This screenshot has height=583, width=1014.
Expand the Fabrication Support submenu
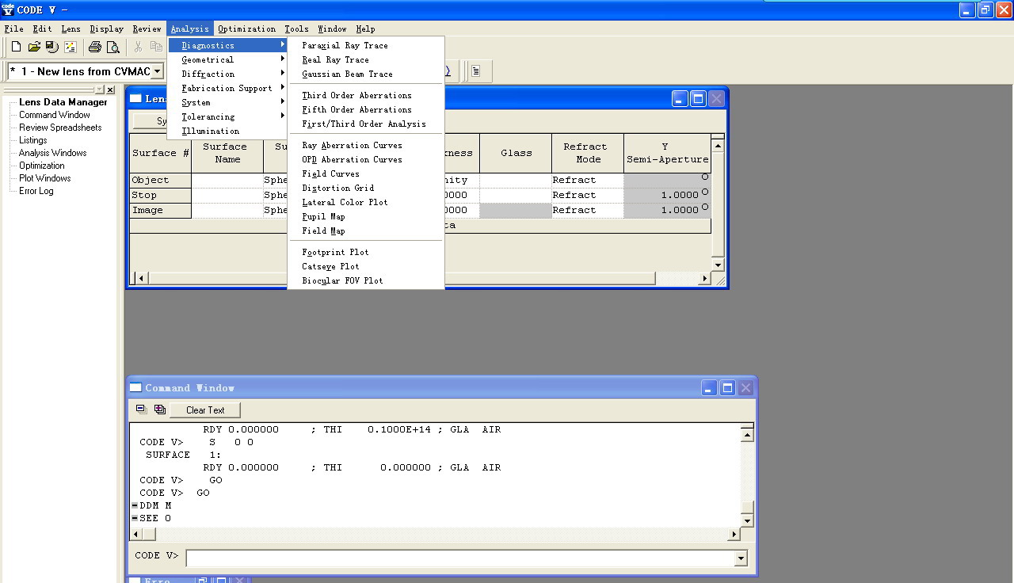click(228, 88)
